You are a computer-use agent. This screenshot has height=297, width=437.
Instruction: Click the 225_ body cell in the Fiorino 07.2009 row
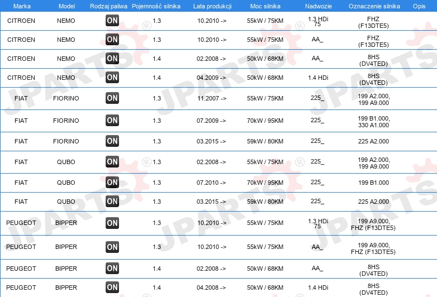click(x=317, y=120)
